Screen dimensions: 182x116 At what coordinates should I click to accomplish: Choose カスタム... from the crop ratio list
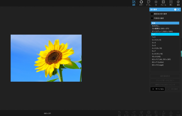[x=165, y=26]
